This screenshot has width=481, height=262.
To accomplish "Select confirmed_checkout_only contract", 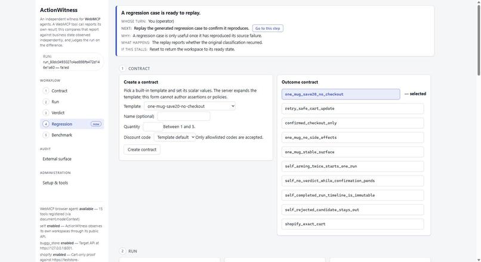I will pyautogui.click(x=353, y=123).
